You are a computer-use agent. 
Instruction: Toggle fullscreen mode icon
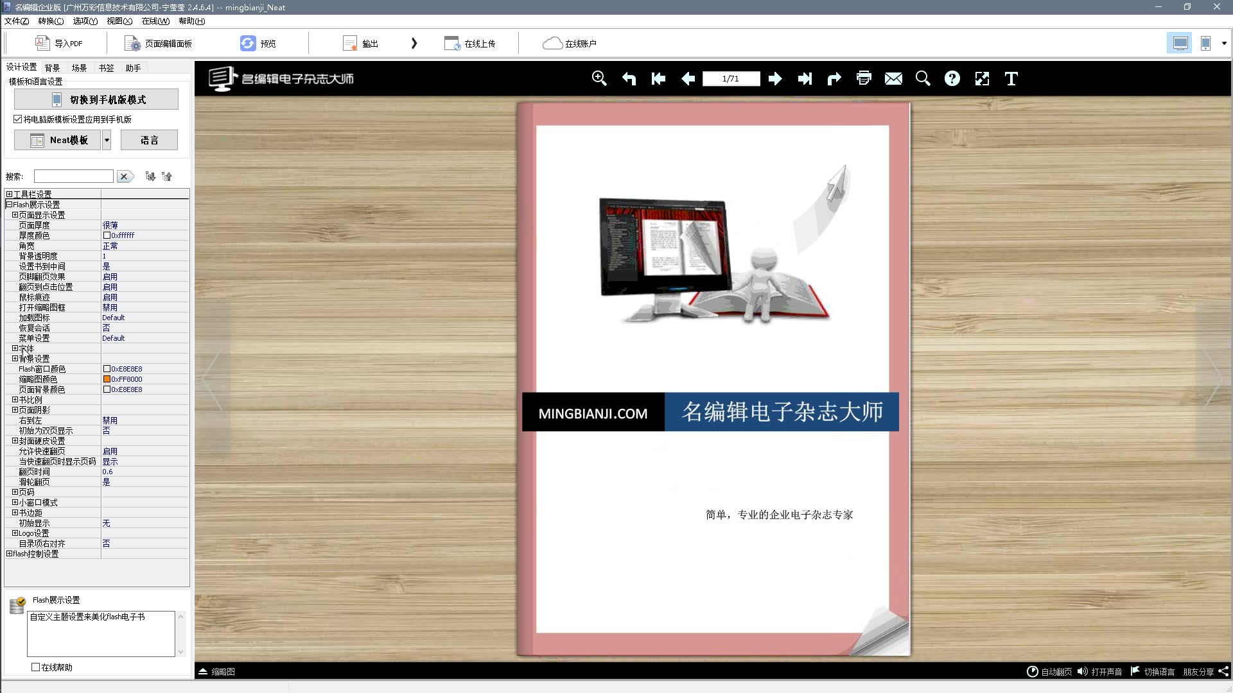(982, 78)
